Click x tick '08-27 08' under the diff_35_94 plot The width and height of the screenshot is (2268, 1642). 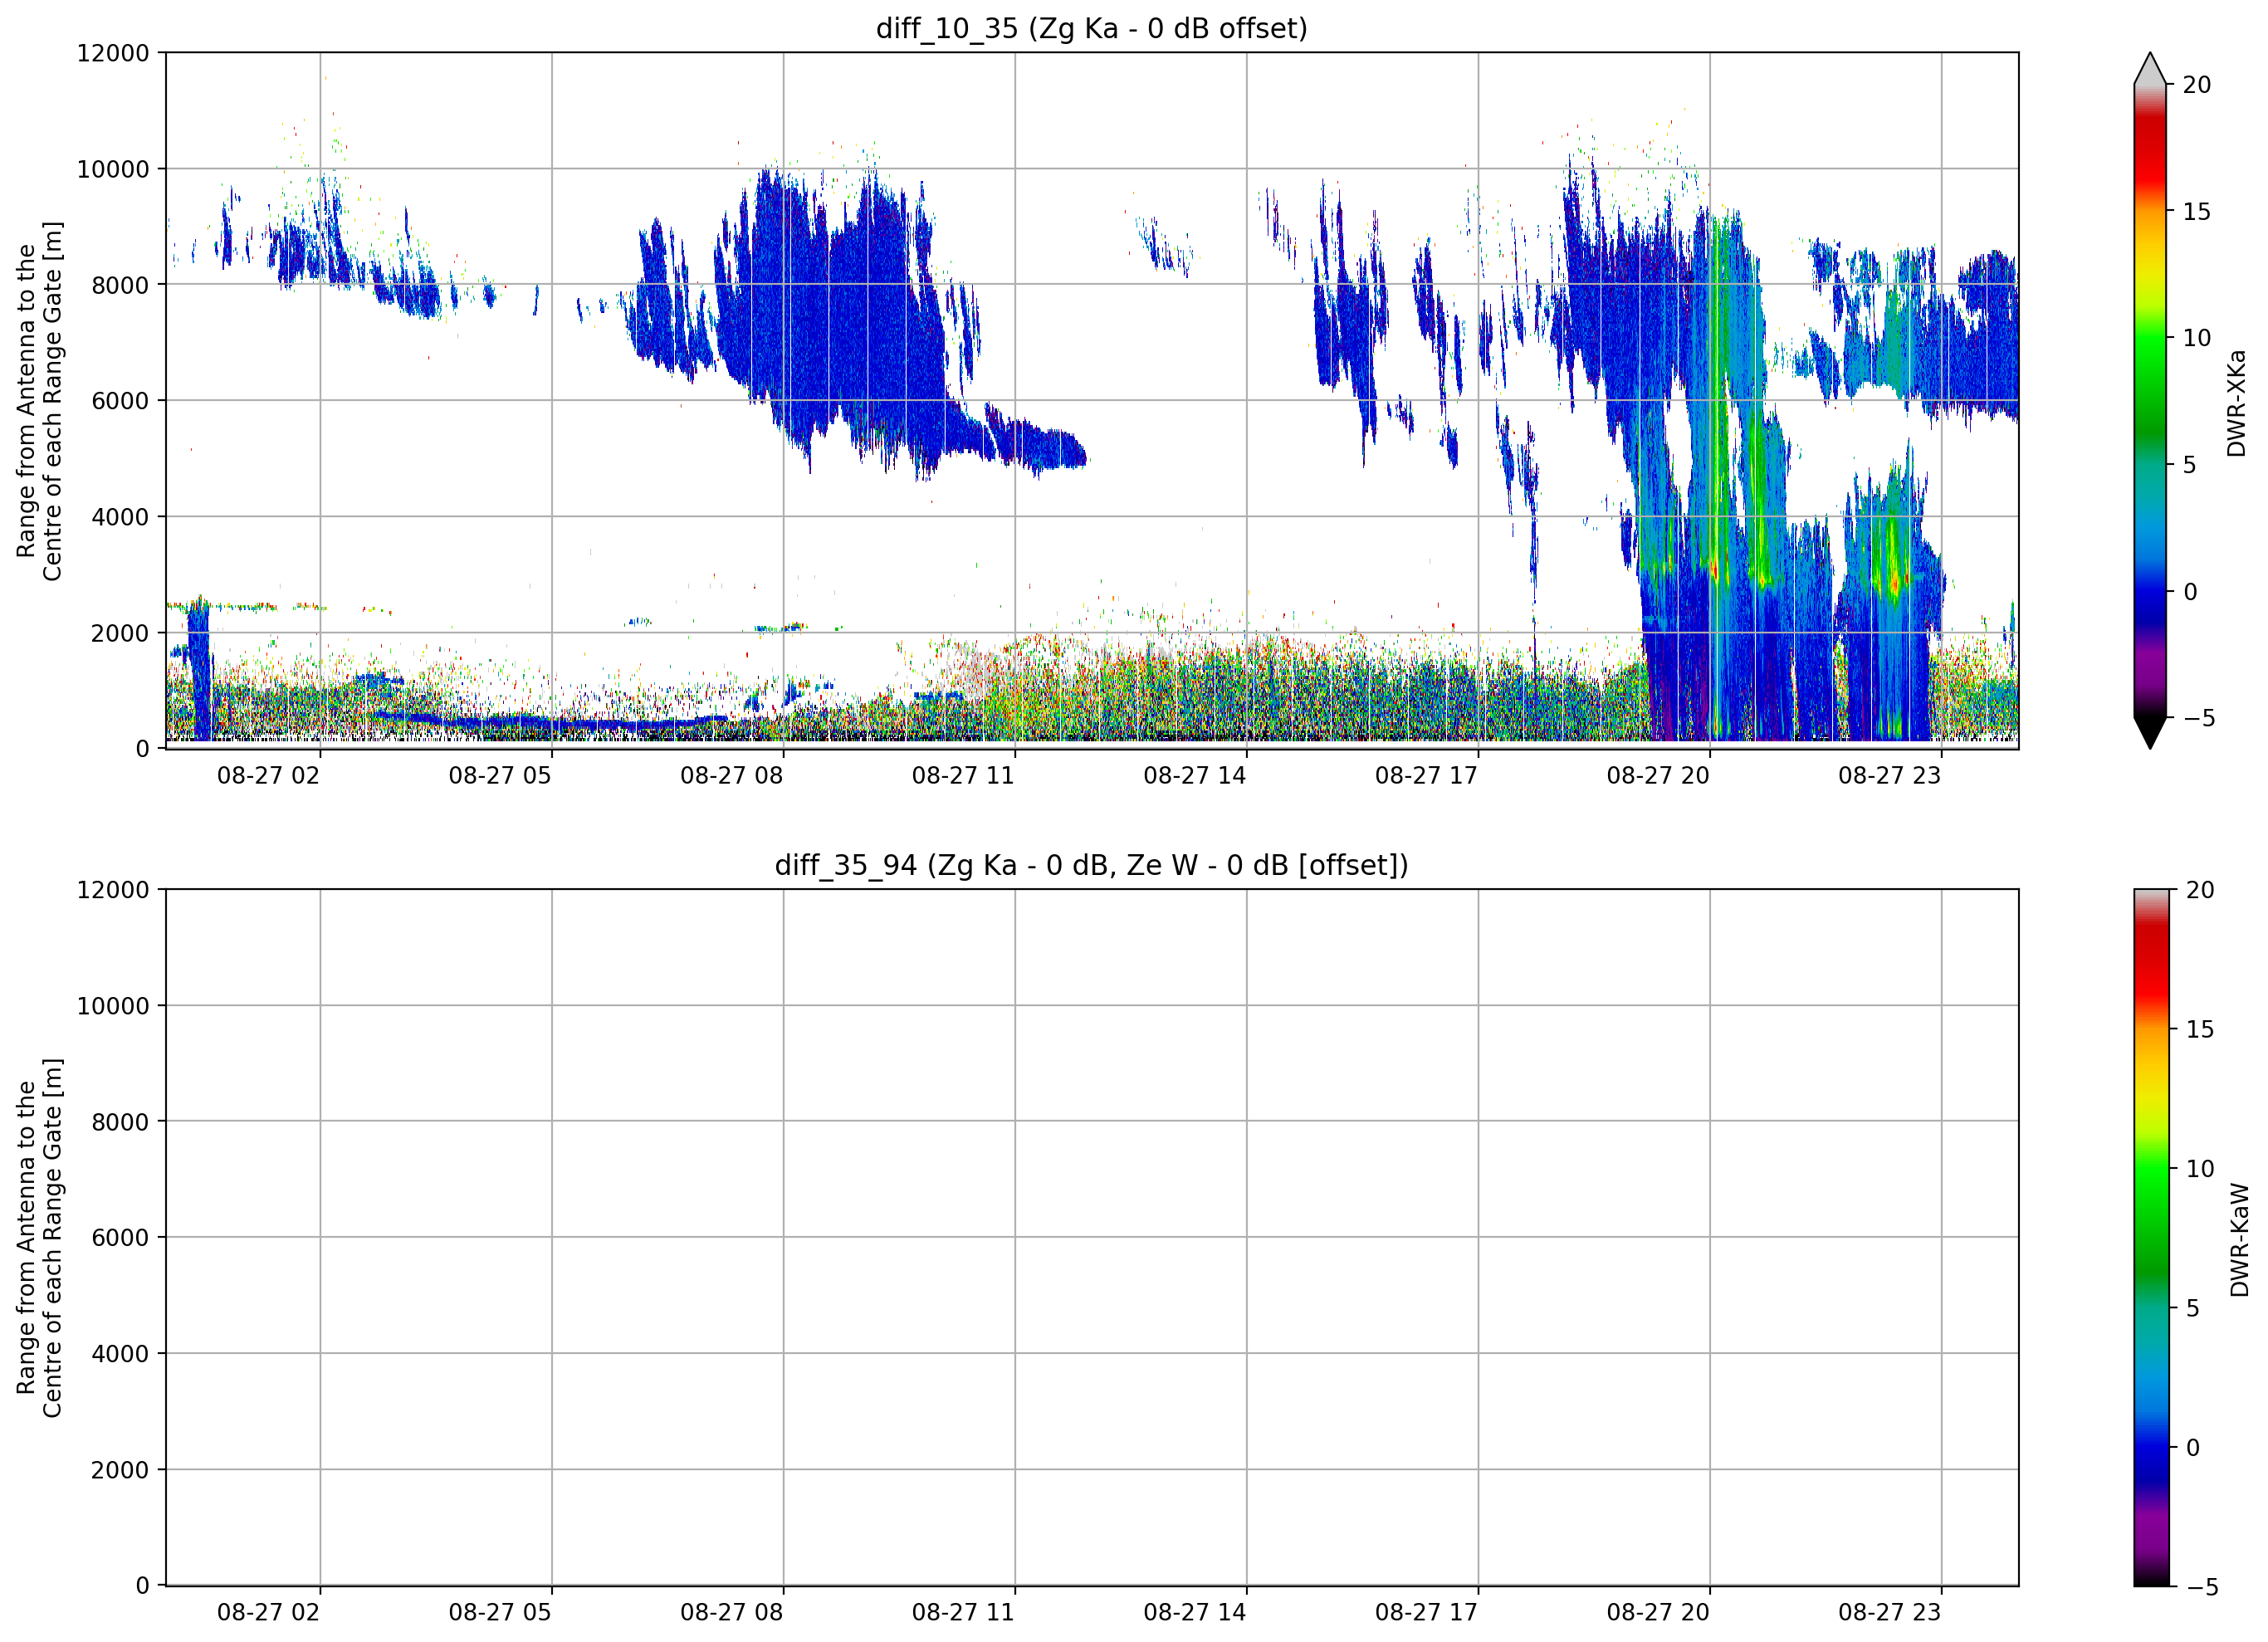tap(732, 1613)
